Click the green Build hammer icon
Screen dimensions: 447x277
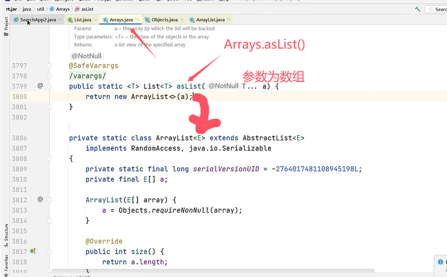[418, 9]
